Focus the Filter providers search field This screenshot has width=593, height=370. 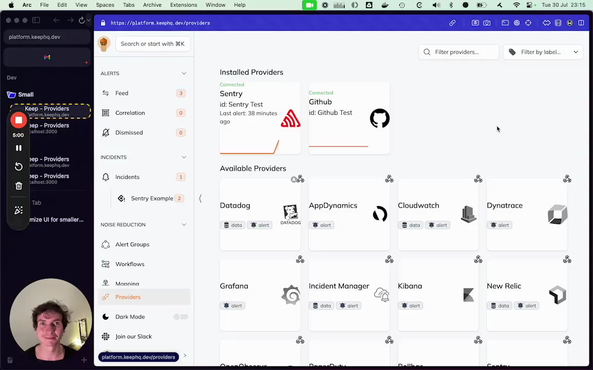tap(459, 52)
